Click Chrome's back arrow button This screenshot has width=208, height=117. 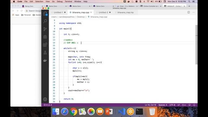click(13, 11)
